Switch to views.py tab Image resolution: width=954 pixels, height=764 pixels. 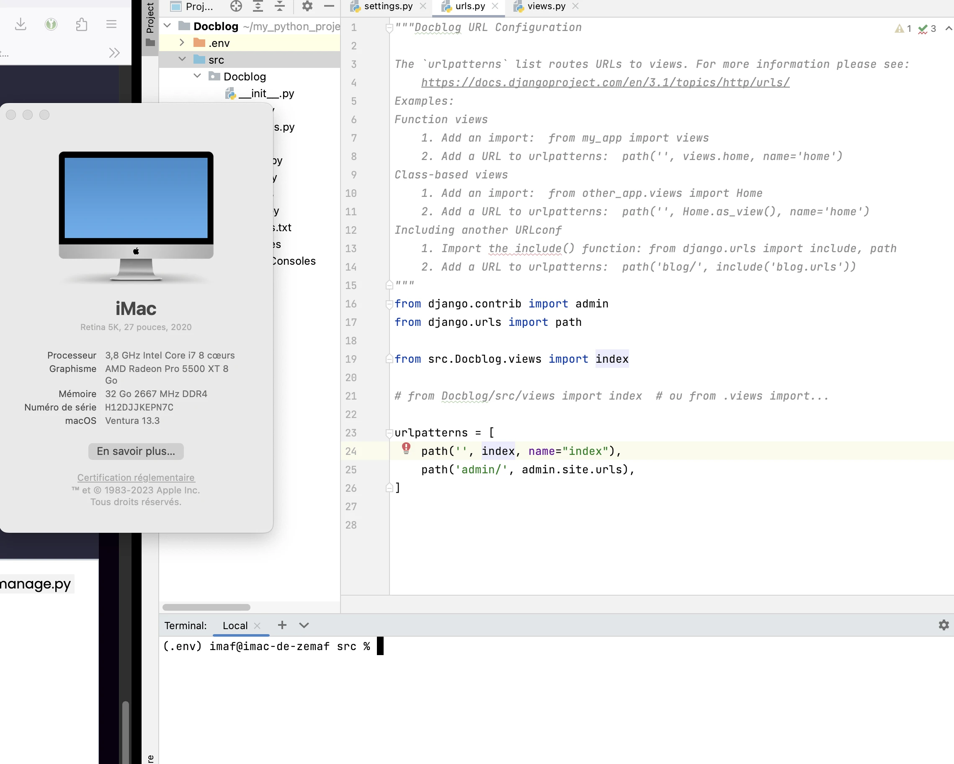[546, 6]
